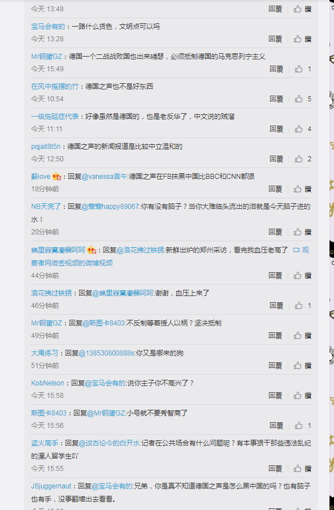Like 浪花拂过铁锈's 血压上来了 comment

tap(303, 306)
